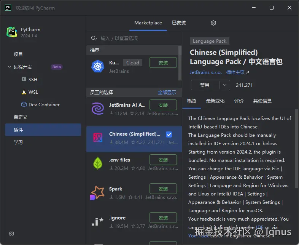Viewport: 299px width, 245px height.
Task: Click the description panel vertical scrollbar
Action: (296, 149)
